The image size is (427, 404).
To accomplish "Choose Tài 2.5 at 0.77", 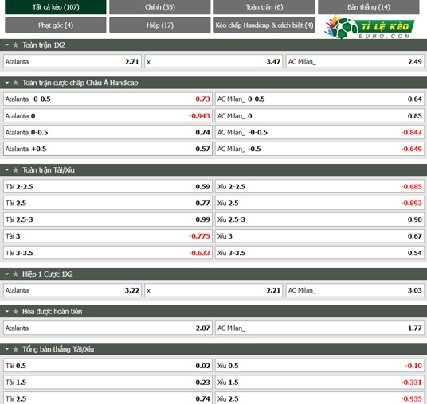I will click(x=108, y=203).
